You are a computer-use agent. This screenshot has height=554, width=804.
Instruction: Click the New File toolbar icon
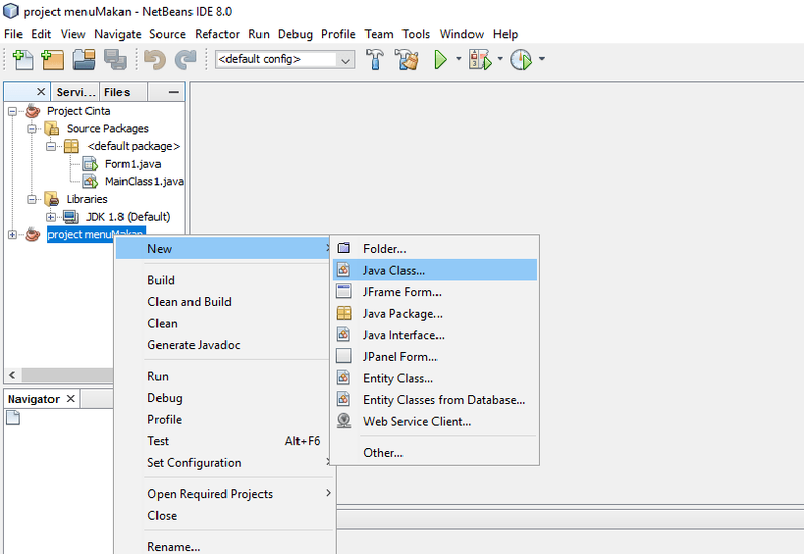(23, 60)
